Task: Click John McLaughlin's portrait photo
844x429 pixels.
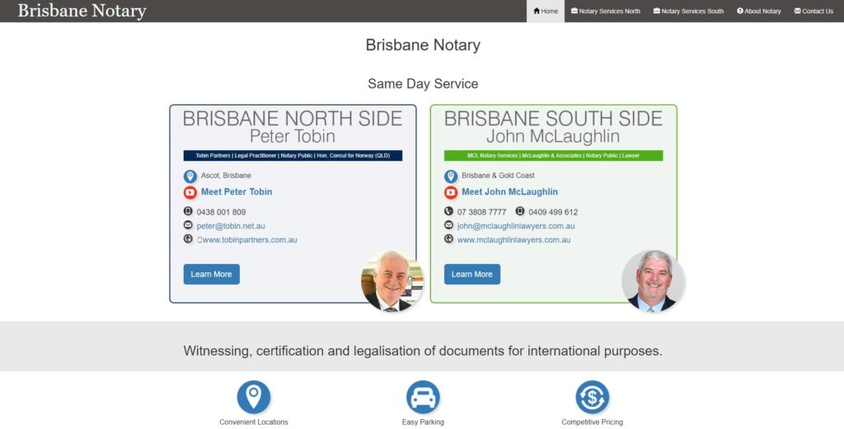Action: (653, 281)
